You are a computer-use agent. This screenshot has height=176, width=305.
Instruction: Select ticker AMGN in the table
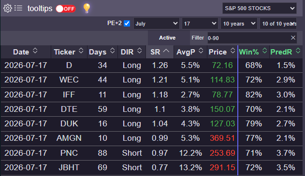[69, 138]
